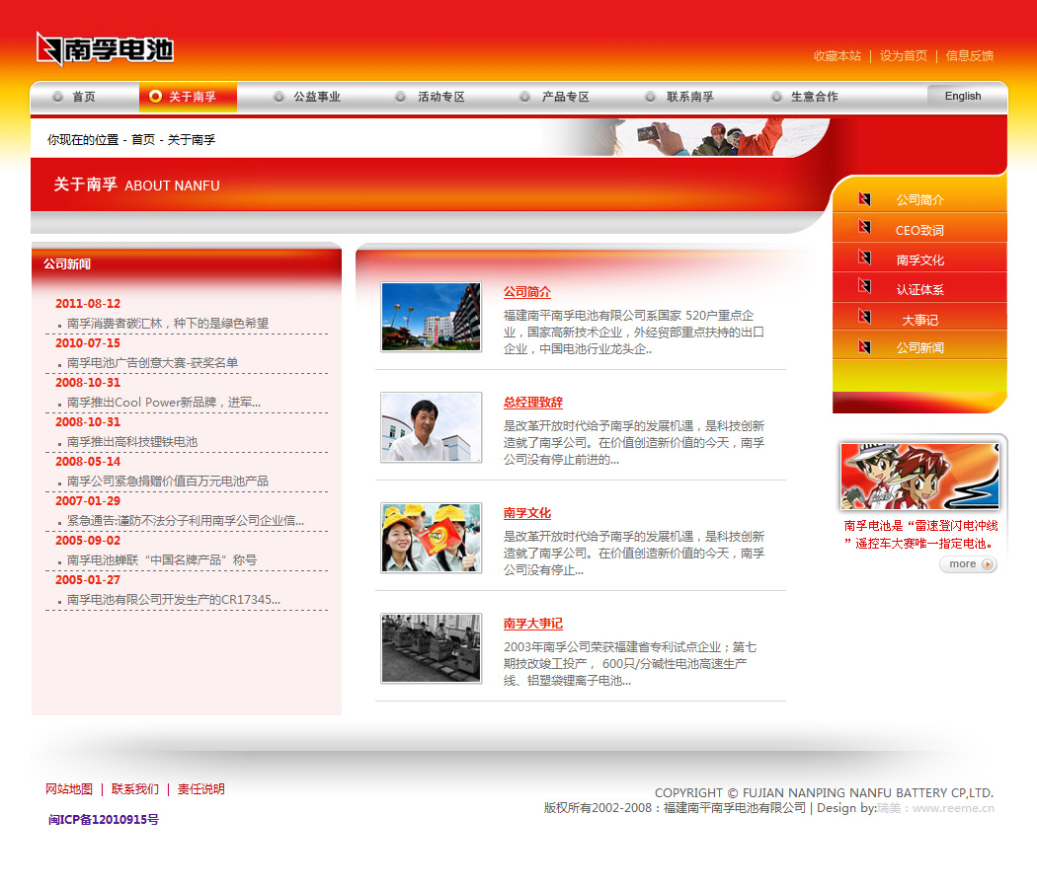Click the more button under the cartoon banner

click(968, 564)
